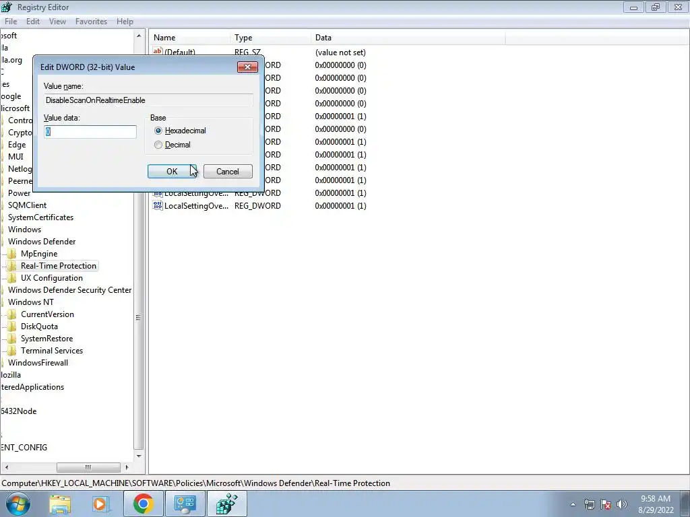Image resolution: width=690 pixels, height=517 pixels.
Task: Select the CurrentVersion folder icon
Action: [12, 314]
